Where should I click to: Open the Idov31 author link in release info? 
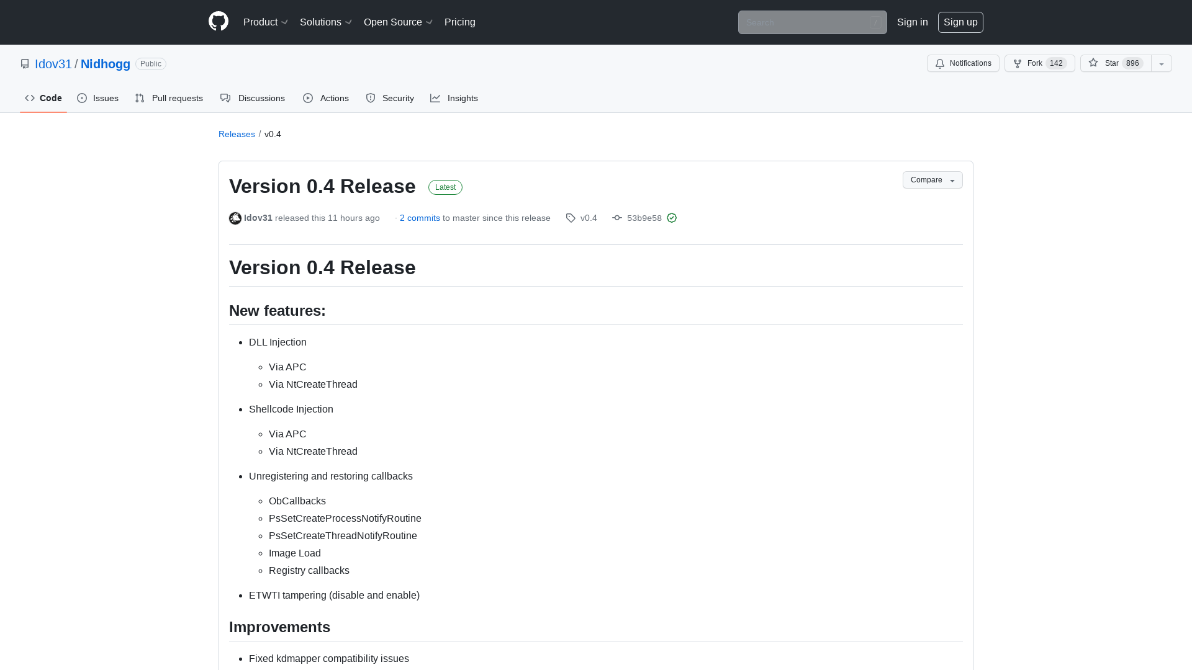(x=258, y=218)
